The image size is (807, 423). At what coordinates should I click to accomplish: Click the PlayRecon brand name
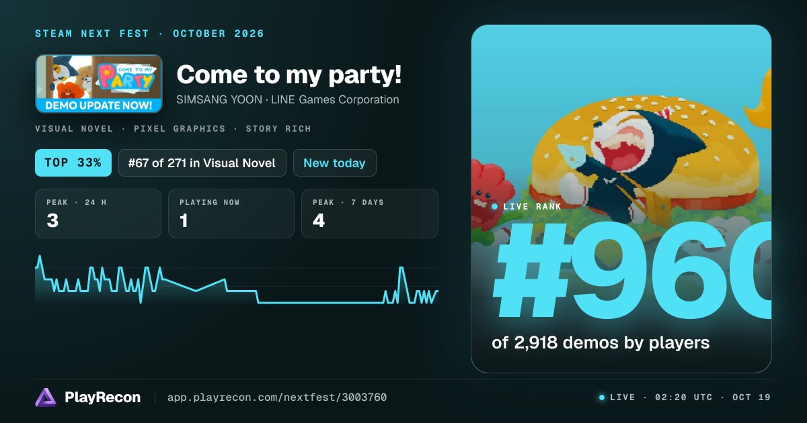tap(103, 397)
